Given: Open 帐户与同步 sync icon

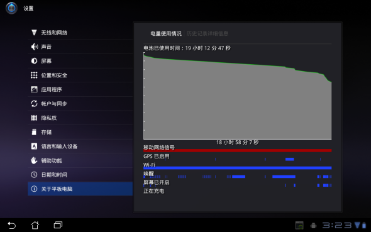Looking at the screenshot, I should (x=34, y=104).
